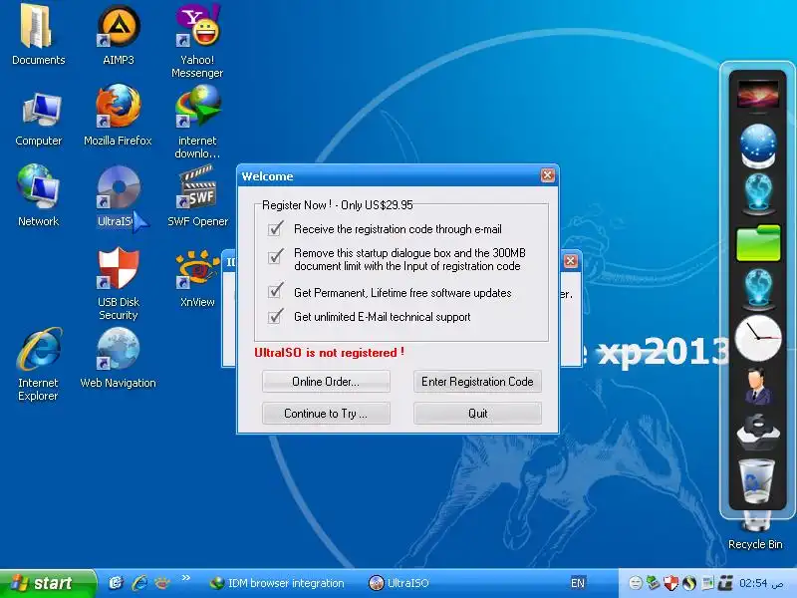
Task: Click the black and yellow round tray icon
Action: pyautogui.click(x=688, y=583)
